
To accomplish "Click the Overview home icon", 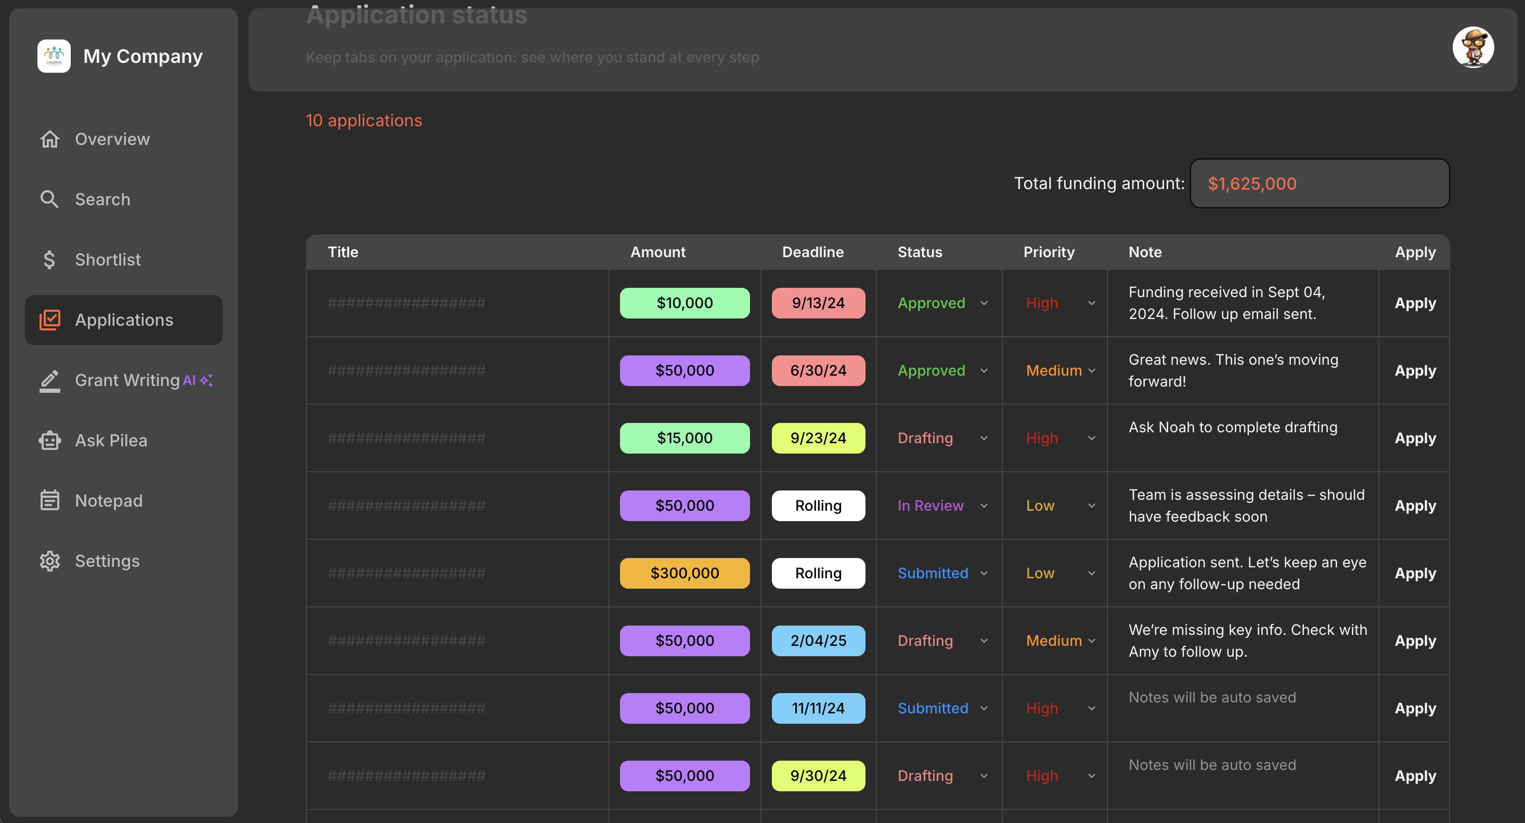I will [x=50, y=139].
